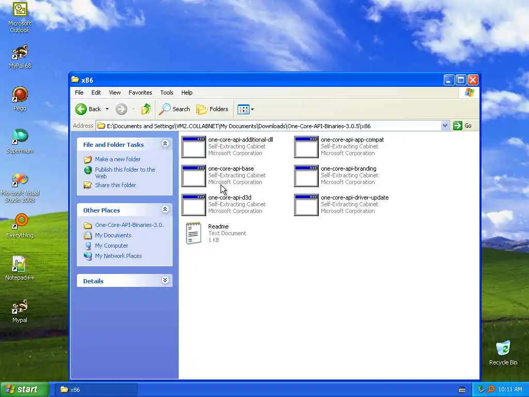Open the Tools menu
Screen dimensions: 529x397
(167, 93)
